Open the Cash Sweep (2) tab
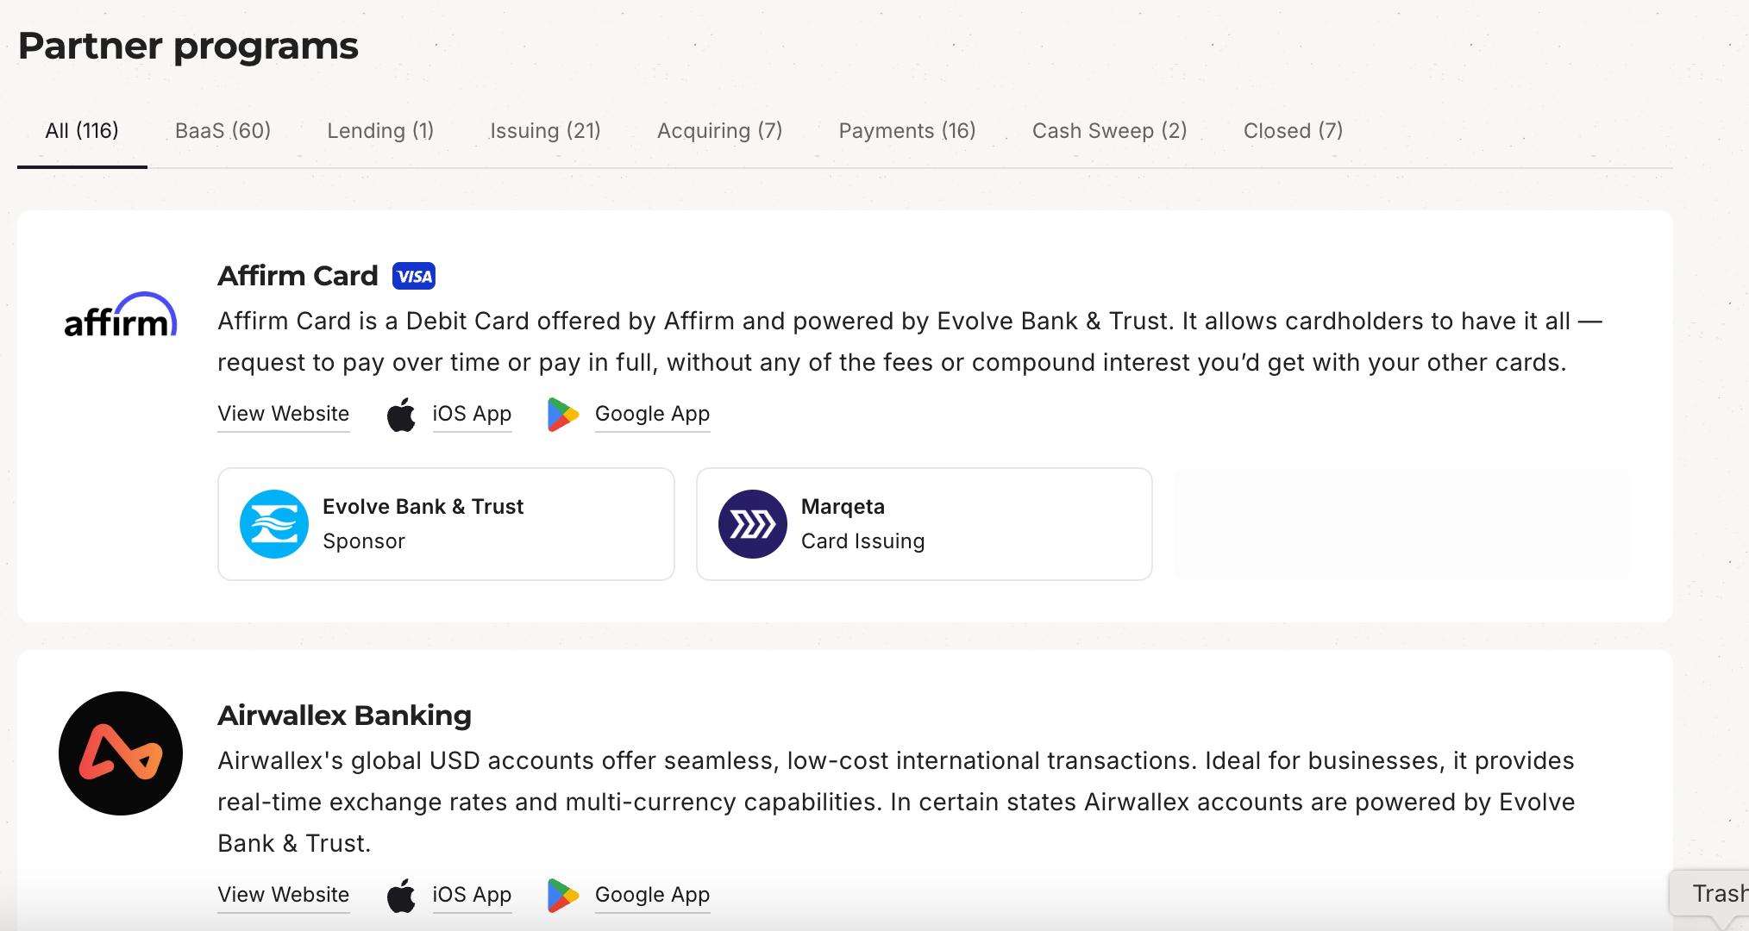This screenshot has width=1749, height=931. point(1109,131)
